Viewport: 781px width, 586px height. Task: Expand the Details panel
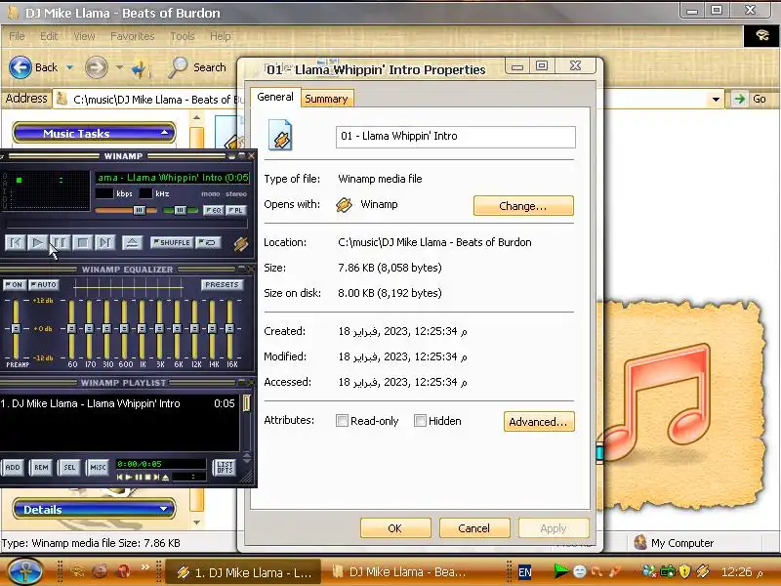(x=94, y=509)
